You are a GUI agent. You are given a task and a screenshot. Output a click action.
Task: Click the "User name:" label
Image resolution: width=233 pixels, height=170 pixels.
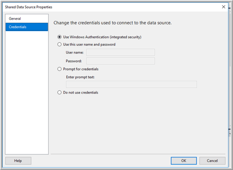coord(75,53)
